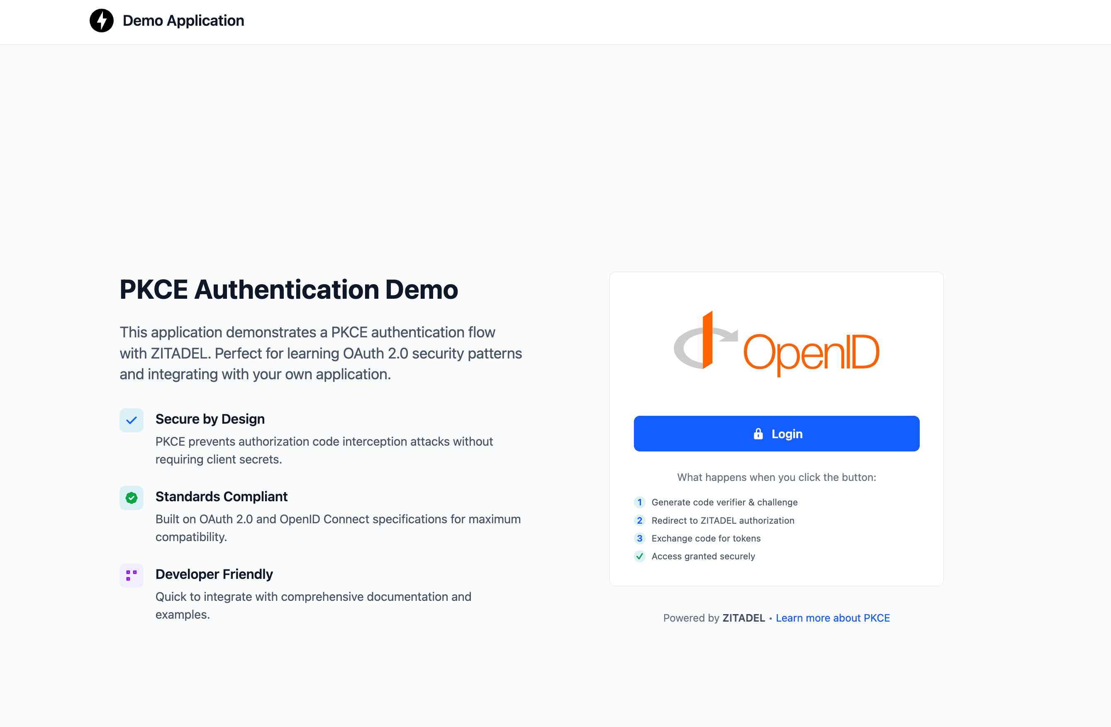This screenshot has height=727, width=1111.
Task: Click the Developer Friendly heading
Action: coord(214,574)
